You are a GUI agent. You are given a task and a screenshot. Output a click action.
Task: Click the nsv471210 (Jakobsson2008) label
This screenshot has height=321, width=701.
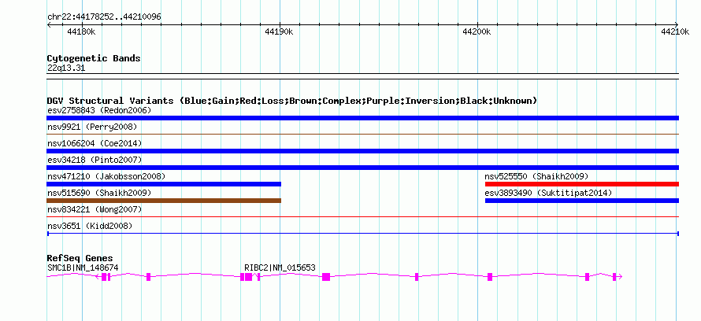click(x=106, y=176)
